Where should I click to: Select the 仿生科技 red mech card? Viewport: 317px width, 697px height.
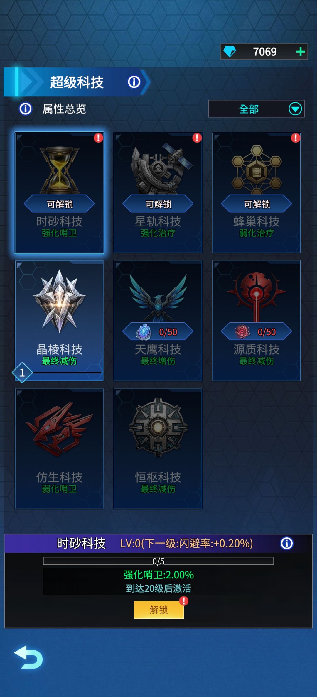click(x=59, y=449)
